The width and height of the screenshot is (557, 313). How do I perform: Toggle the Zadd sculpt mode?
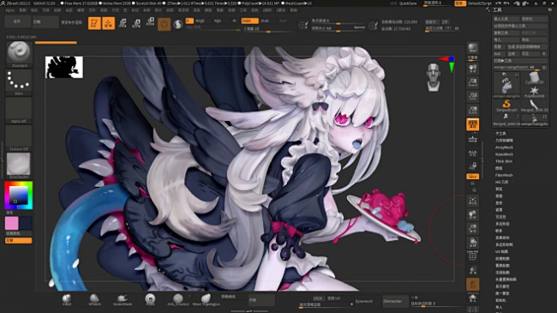pyautogui.click(x=249, y=21)
